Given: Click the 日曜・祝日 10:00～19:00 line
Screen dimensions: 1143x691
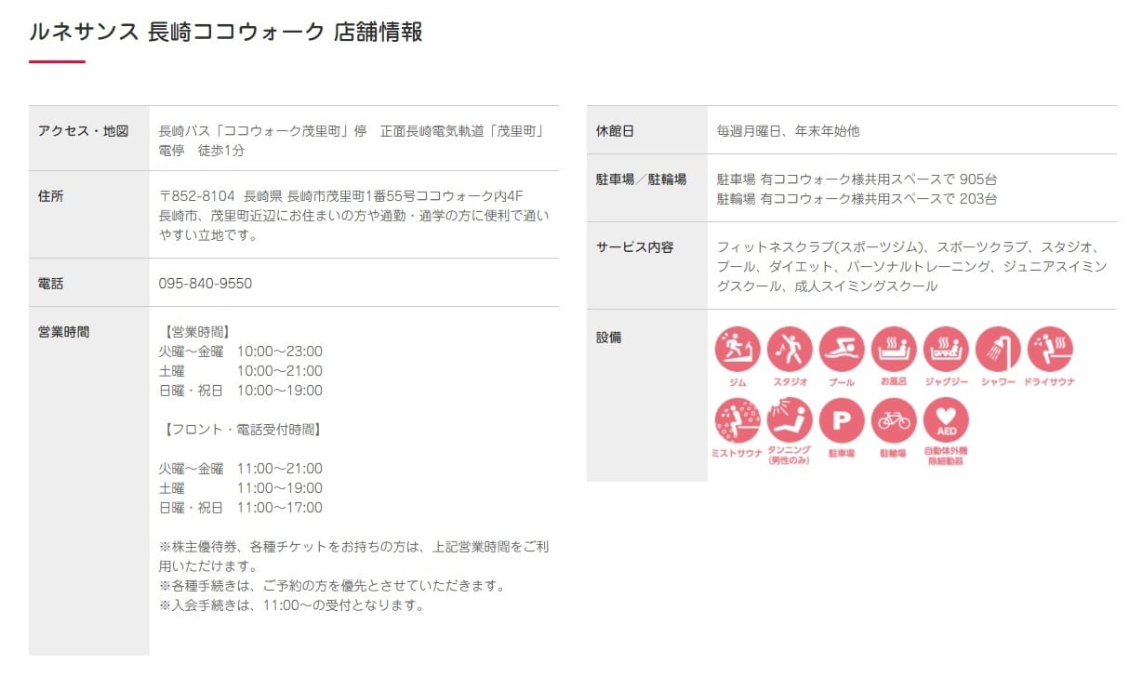Looking at the screenshot, I should (x=241, y=390).
